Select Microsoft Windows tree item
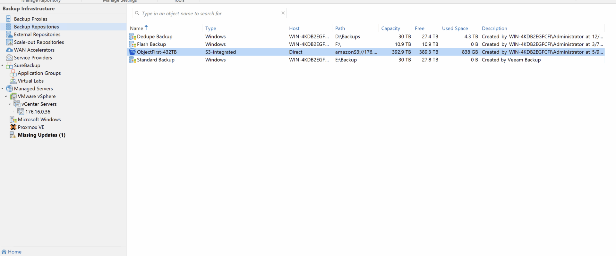This screenshot has width=616, height=256. [x=39, y=119]
